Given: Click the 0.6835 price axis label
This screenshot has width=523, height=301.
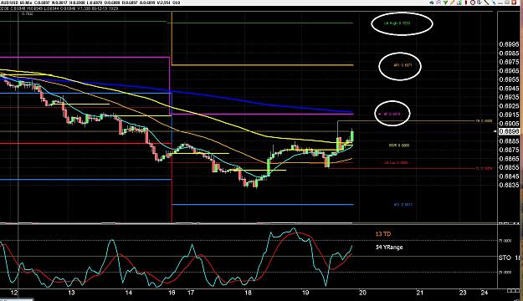Looking at the screenshot, I should coord(509,185).
